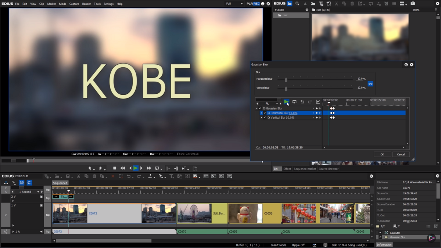The image size is (441, 248).
Task: Toggle the Gaussian Blur checkbox in keyframe tree
Action: (x=260, y=108)
